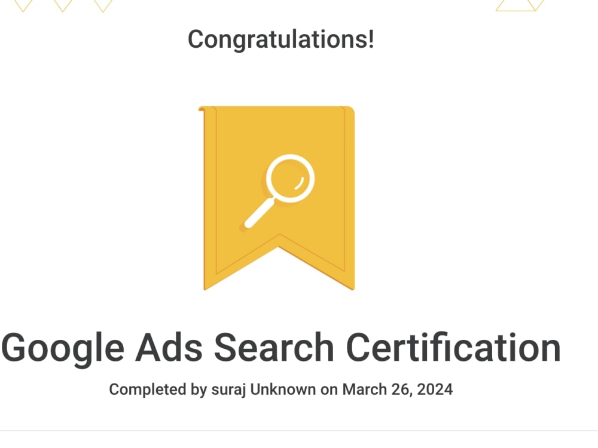Click the date March 26, 2024
Screen dimensions: 598x448
pyautogui.click(x=398, y=389)
